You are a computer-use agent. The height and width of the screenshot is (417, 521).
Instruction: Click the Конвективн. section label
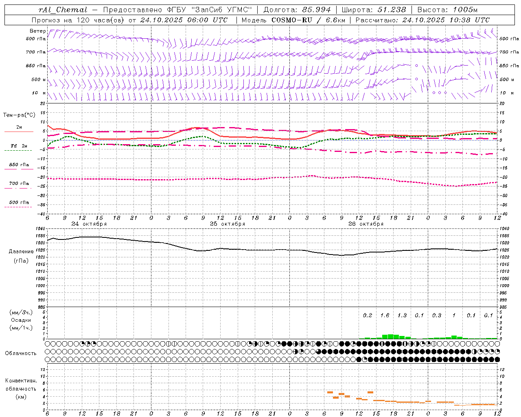tap(21, 381)
